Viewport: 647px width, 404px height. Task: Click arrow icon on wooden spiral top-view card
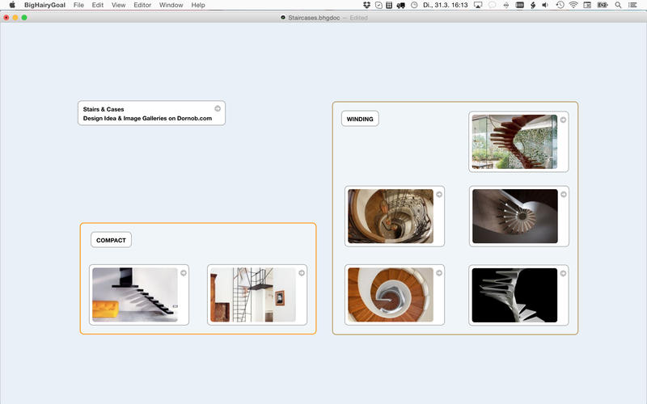click(439, 273)
